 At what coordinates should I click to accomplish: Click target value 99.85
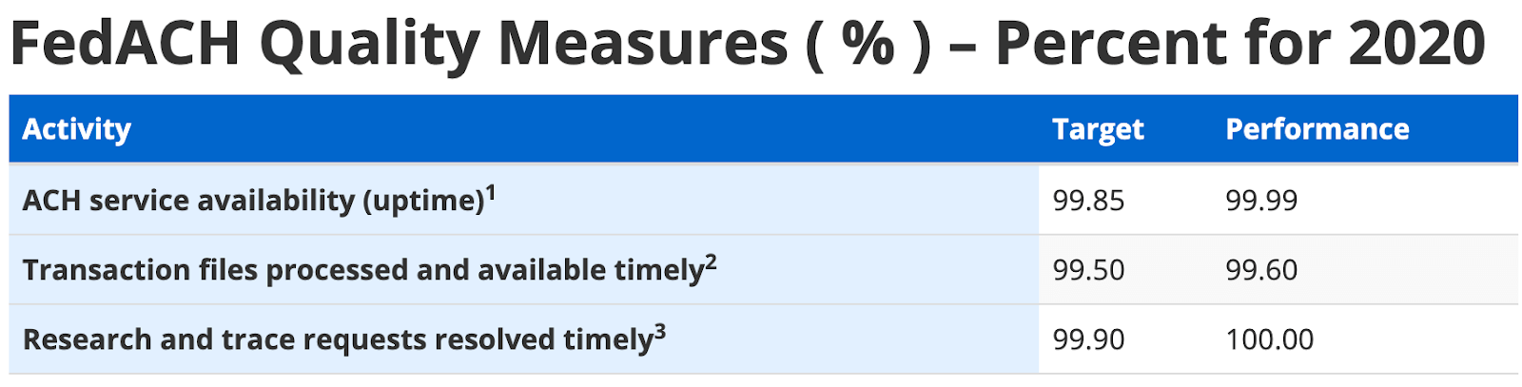[x=1088, y=201]
